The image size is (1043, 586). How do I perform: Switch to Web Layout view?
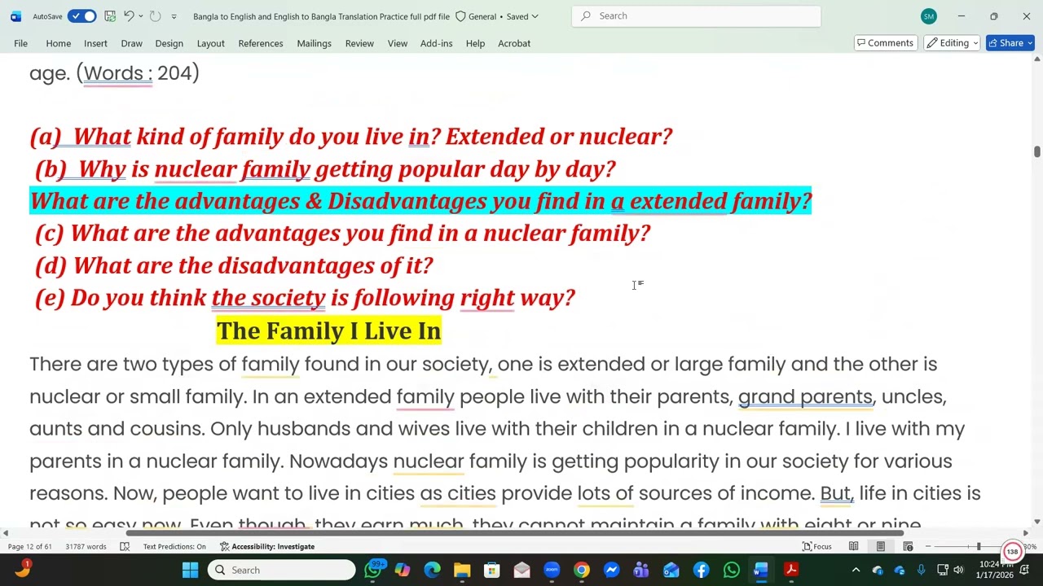click(x=908, y=547)
